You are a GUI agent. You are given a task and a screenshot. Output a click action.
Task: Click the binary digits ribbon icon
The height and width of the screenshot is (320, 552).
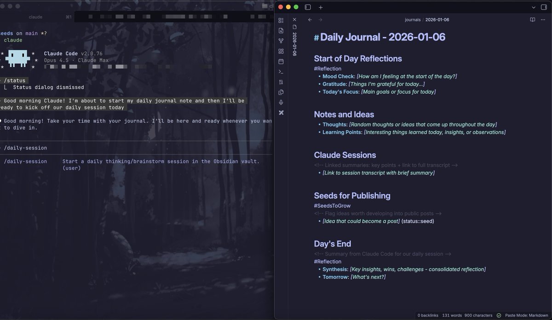pyautogui.click(x=281, y=82)
